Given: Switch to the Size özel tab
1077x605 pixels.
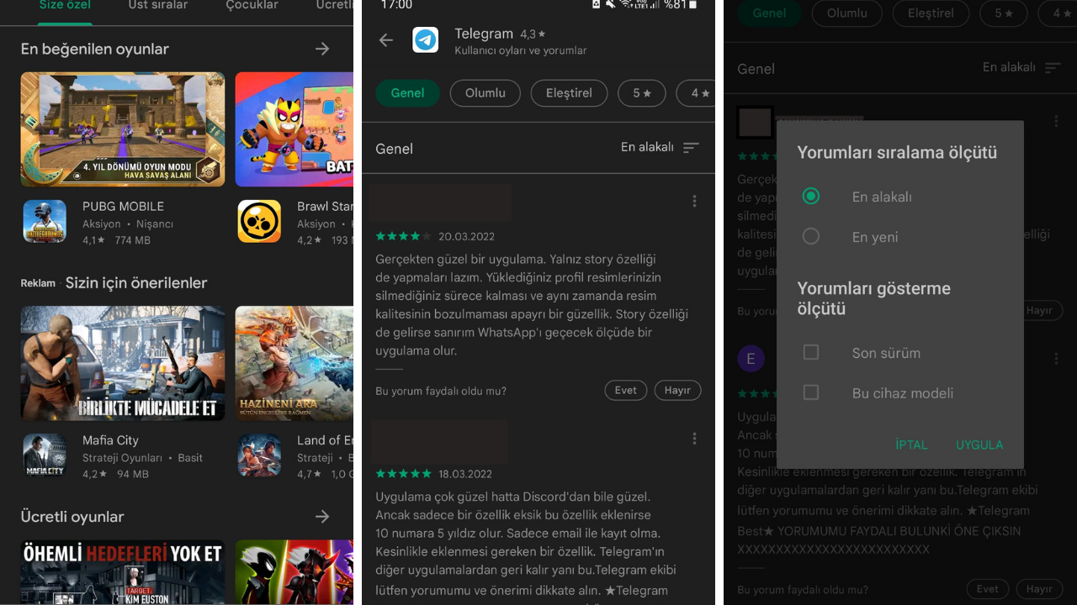Looking at the screenshot, I should [65, 6].
